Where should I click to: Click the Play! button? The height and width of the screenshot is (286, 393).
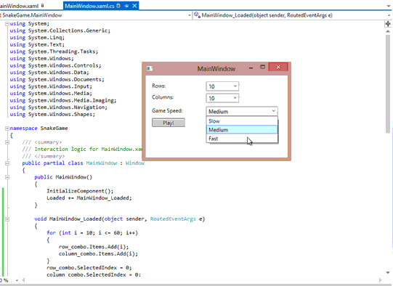point(169,123)
